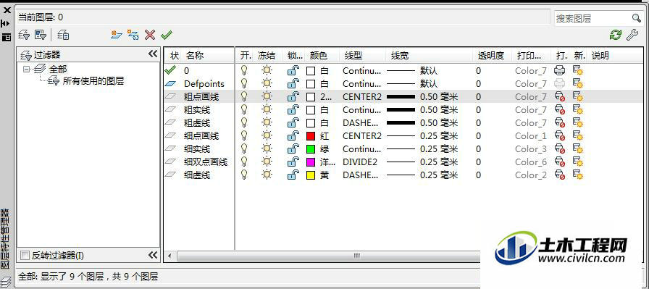Open lineweight 0.25 毫米 for 细虚线

pyautogui.click(x=422, y=175)
